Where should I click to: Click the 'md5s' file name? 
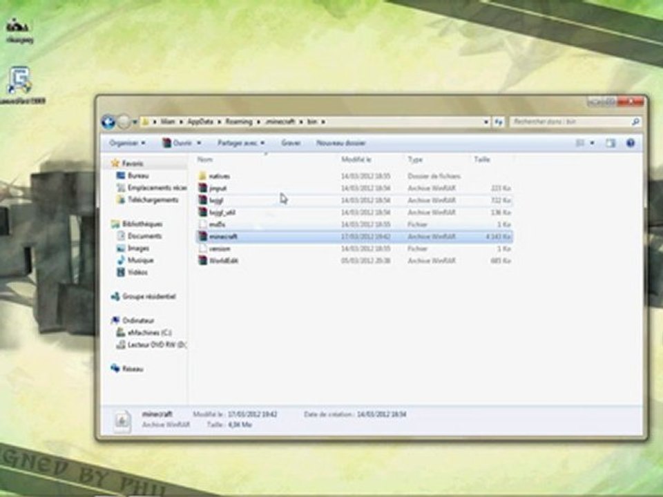point(217,224)
